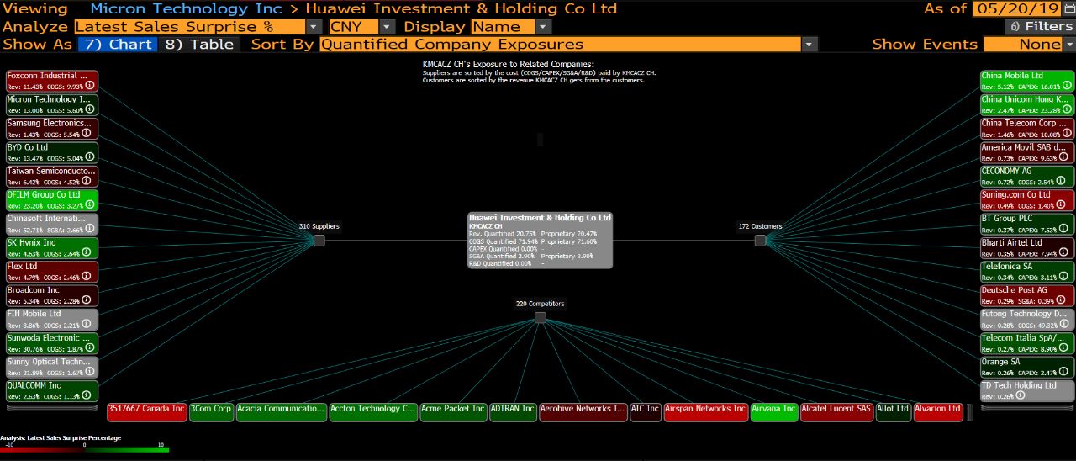
Task: Select Allot Ltd competitor
Action: click(x=893, y=412)
